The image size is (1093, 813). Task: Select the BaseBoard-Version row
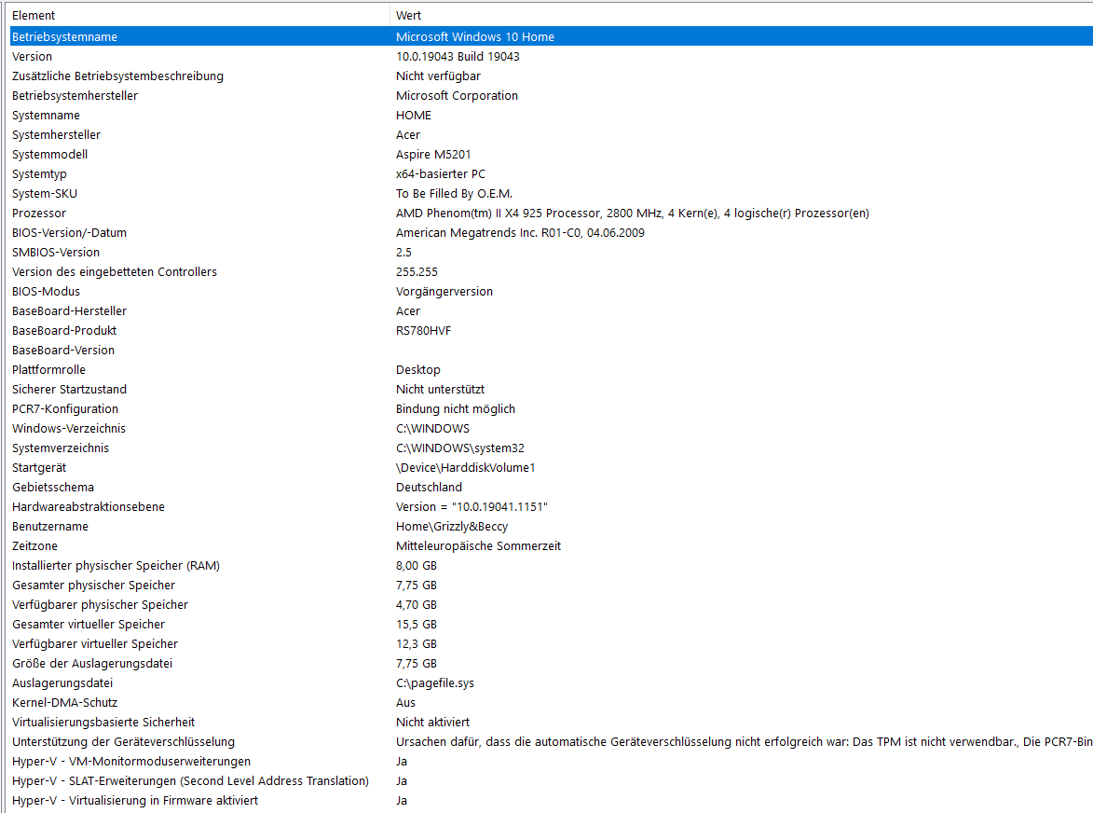click(x=552, y=350)
